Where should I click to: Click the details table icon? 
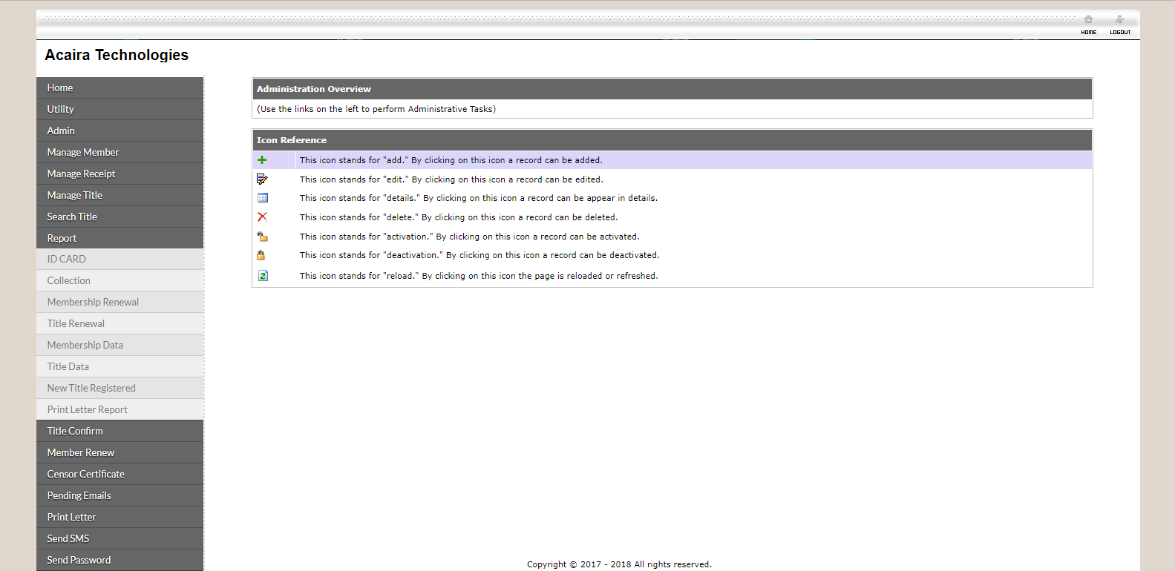[x=263, y=198]
